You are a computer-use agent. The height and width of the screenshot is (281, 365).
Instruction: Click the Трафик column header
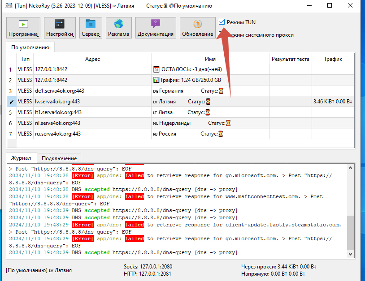333,59
